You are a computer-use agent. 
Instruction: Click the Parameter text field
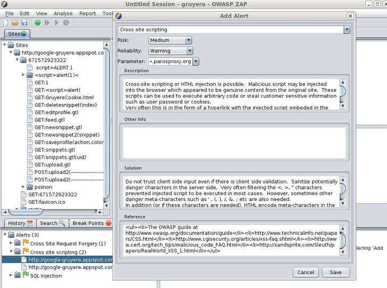click(170, 62)
